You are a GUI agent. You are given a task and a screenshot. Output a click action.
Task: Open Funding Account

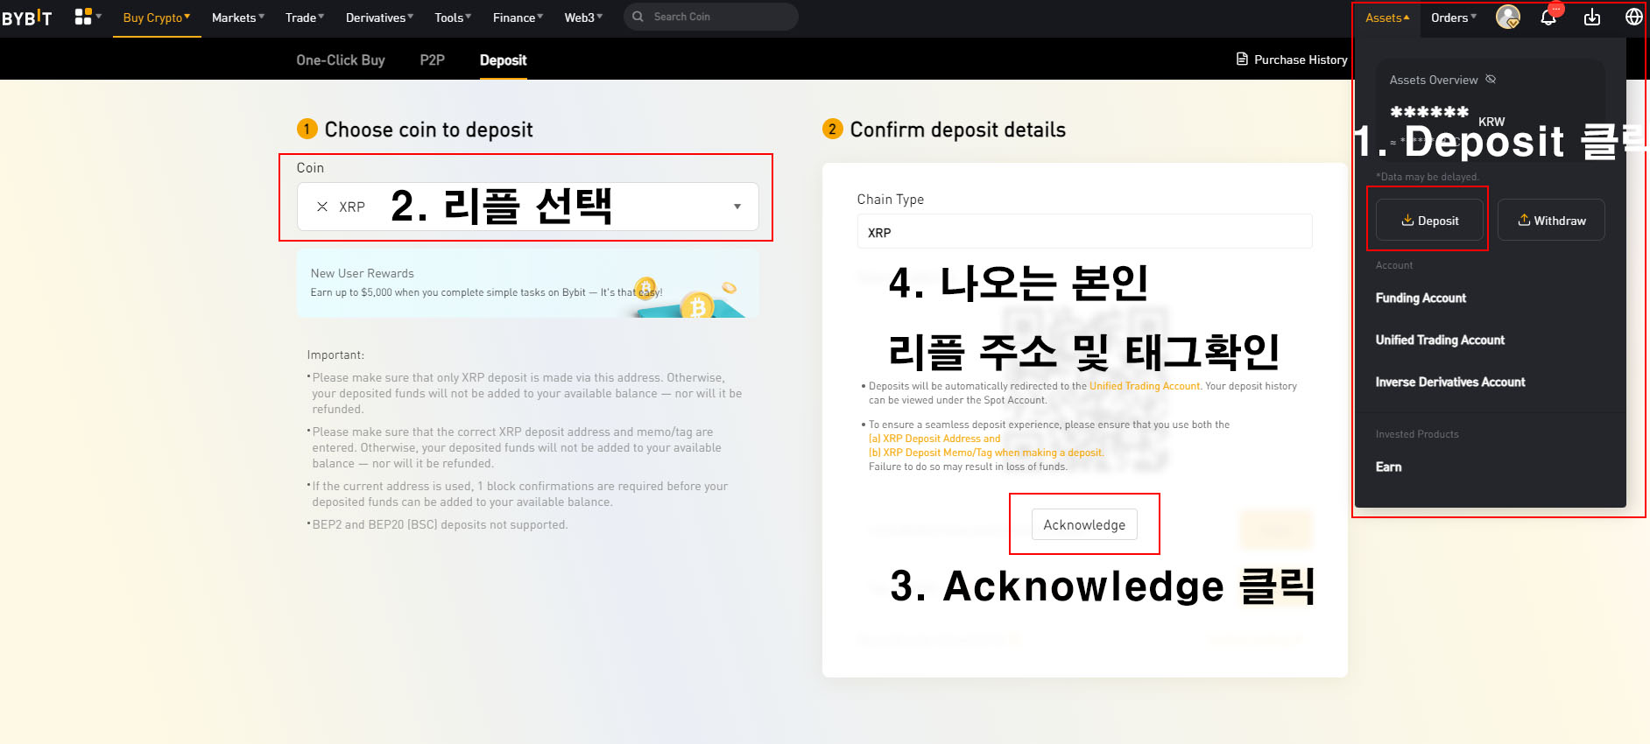1421,298
